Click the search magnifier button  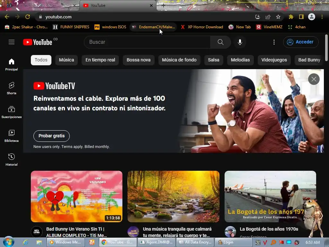click(x=220, y=42)
